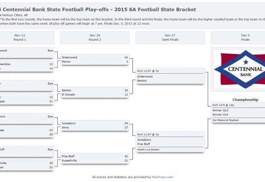Click Greenwood in the G13 semifinal
The height and width of the screenshot is (182, 265).
click(145, 76)
